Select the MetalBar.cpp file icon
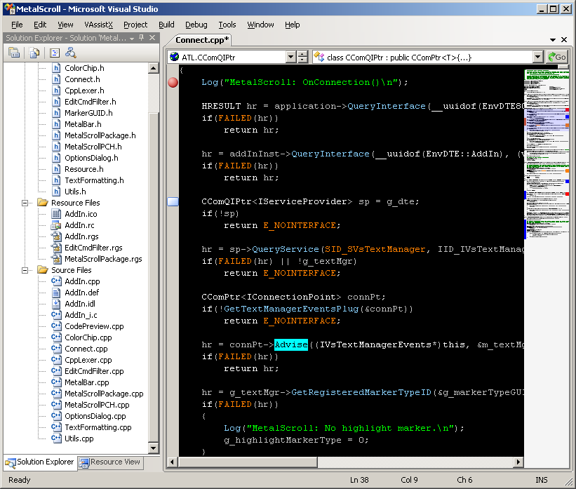Screen dimensions: 576x489 click(56, 382)
